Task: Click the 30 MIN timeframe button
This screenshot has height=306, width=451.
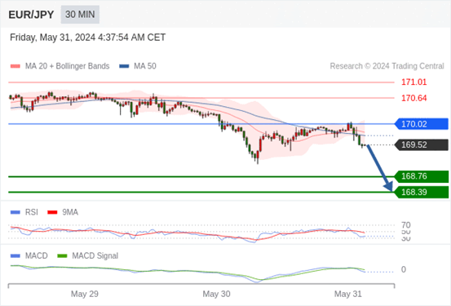Action: point(80,15)
